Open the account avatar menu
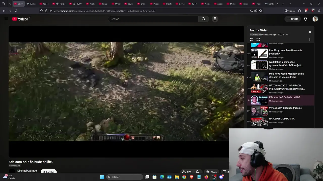This screenshot has width=323, height=181. [x=315, y=19]
